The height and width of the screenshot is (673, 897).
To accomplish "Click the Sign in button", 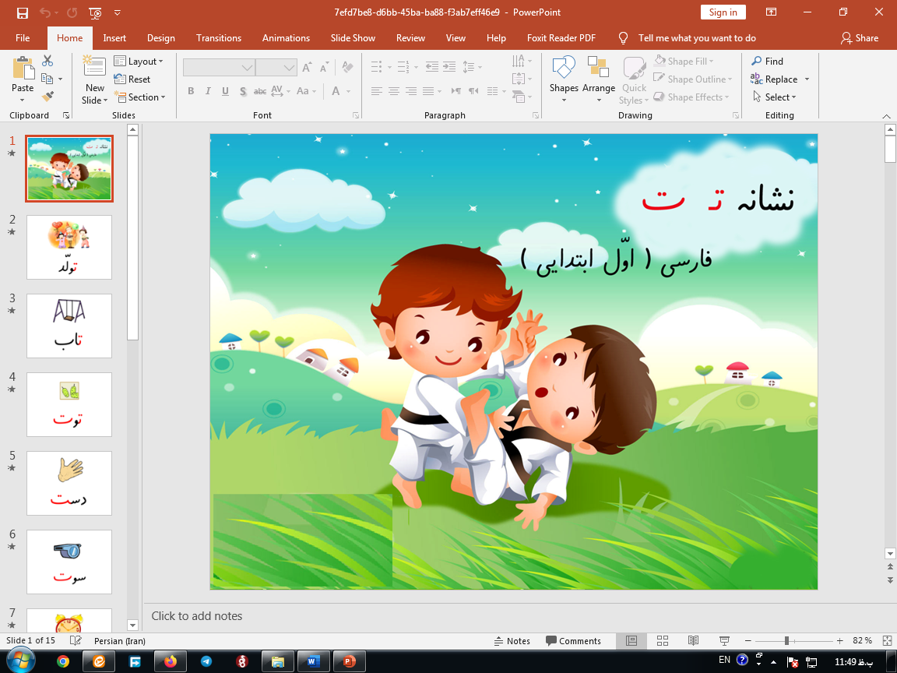I will pos(723,12).
